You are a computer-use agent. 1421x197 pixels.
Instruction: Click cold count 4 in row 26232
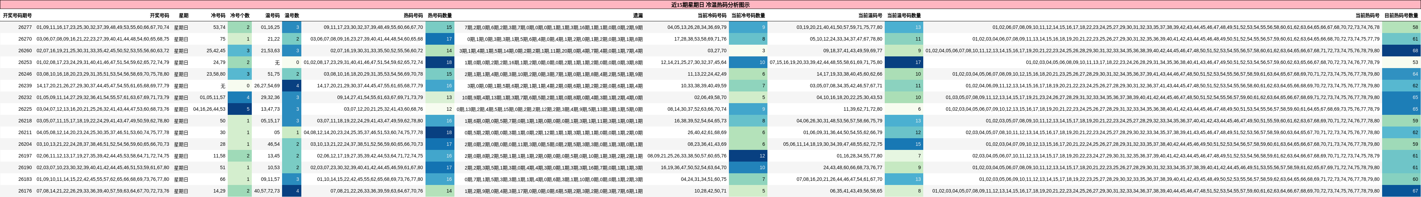(239, 98)
